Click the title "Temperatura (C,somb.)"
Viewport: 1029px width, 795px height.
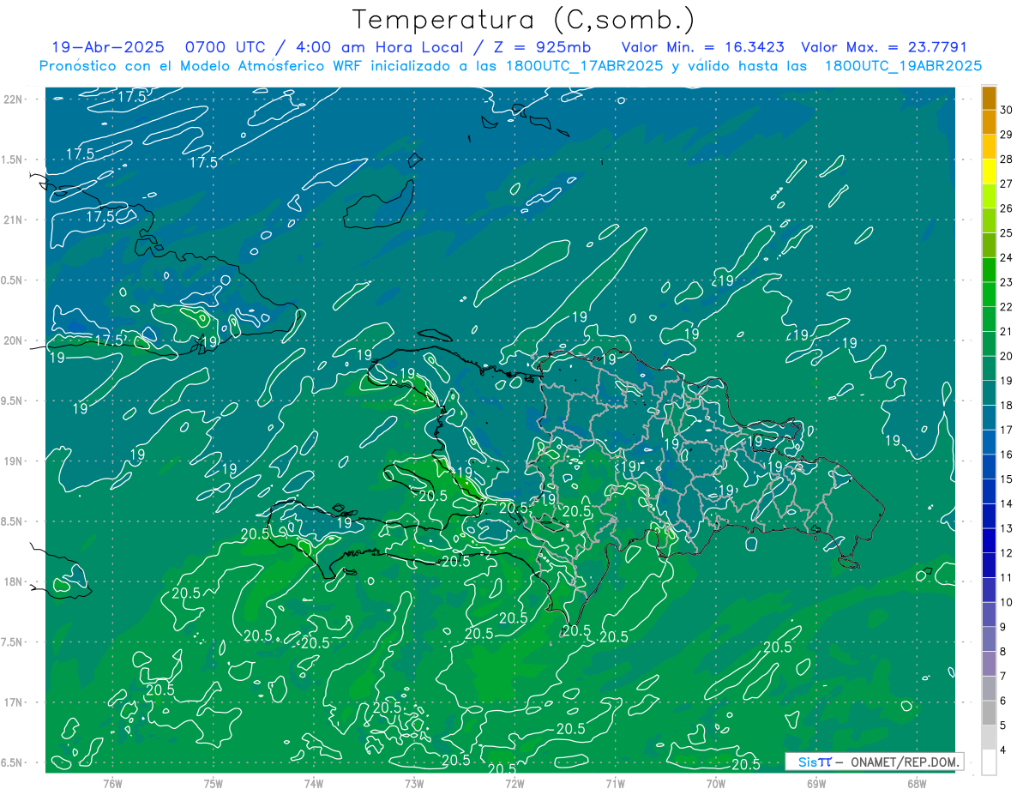tap(523, 20)
